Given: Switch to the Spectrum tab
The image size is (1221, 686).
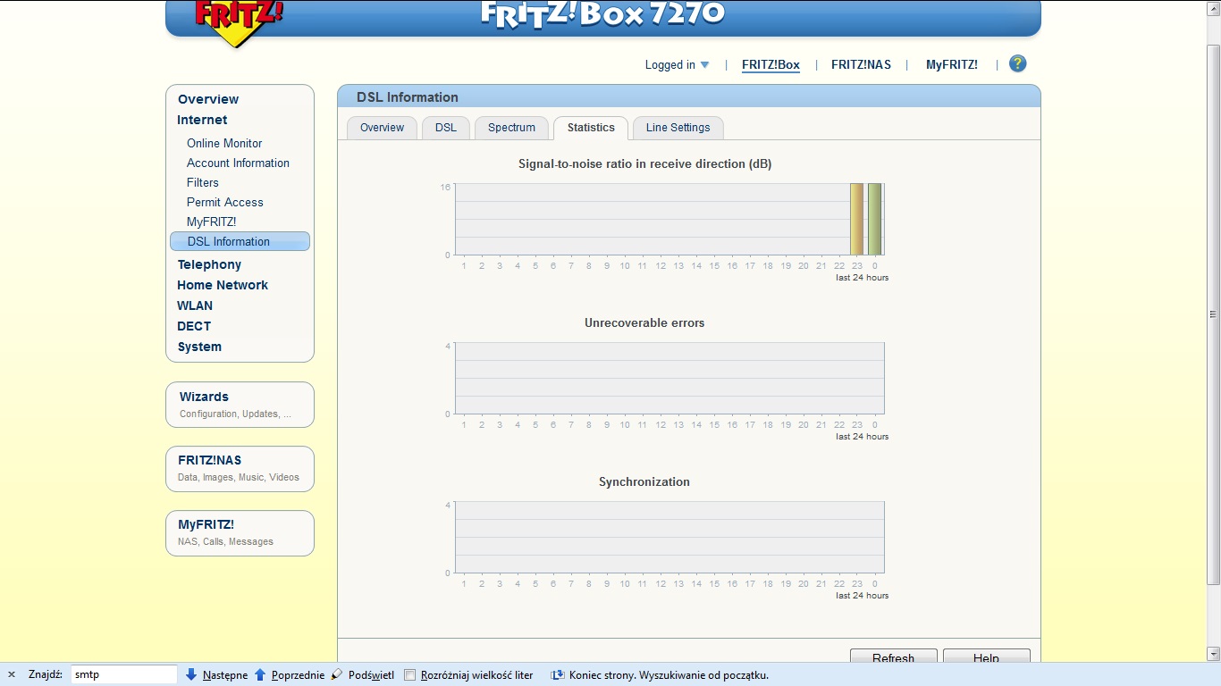Looking at the screenshot, I should click(511, 128).
